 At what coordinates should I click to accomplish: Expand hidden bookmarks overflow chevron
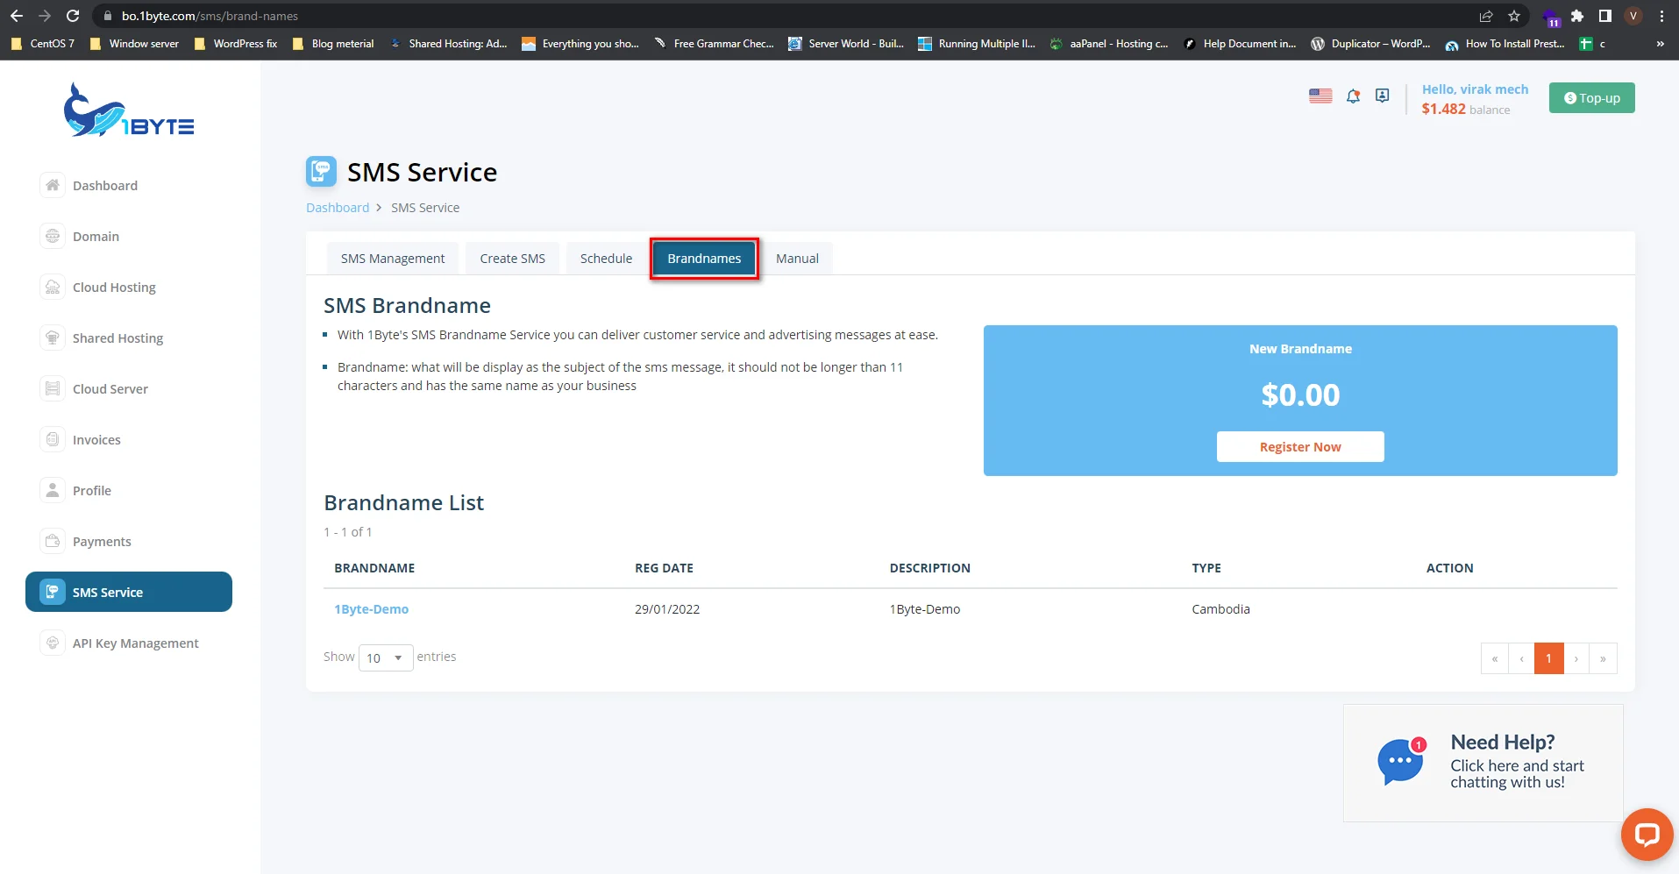click(x=1660, y=44)
